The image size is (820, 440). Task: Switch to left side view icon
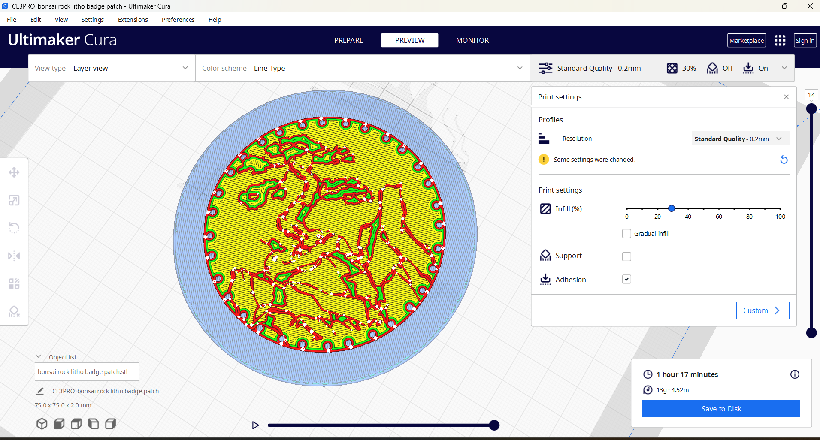coord(93,424)
